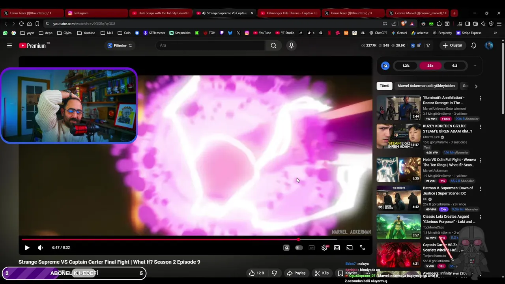The height and width of the screenshot is (284, 505).
Task: Open options for Classic Loki Creates Asgard video
Action: [x=480, y=217]
